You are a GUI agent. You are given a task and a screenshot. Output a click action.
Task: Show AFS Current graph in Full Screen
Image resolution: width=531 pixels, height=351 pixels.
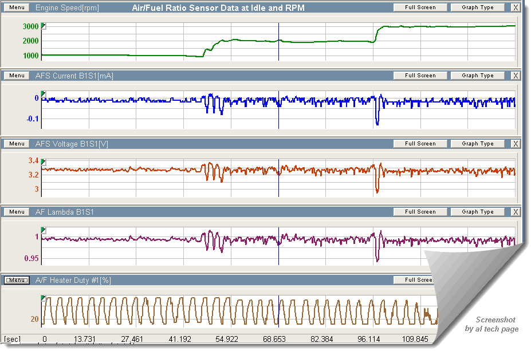(420, 76)
